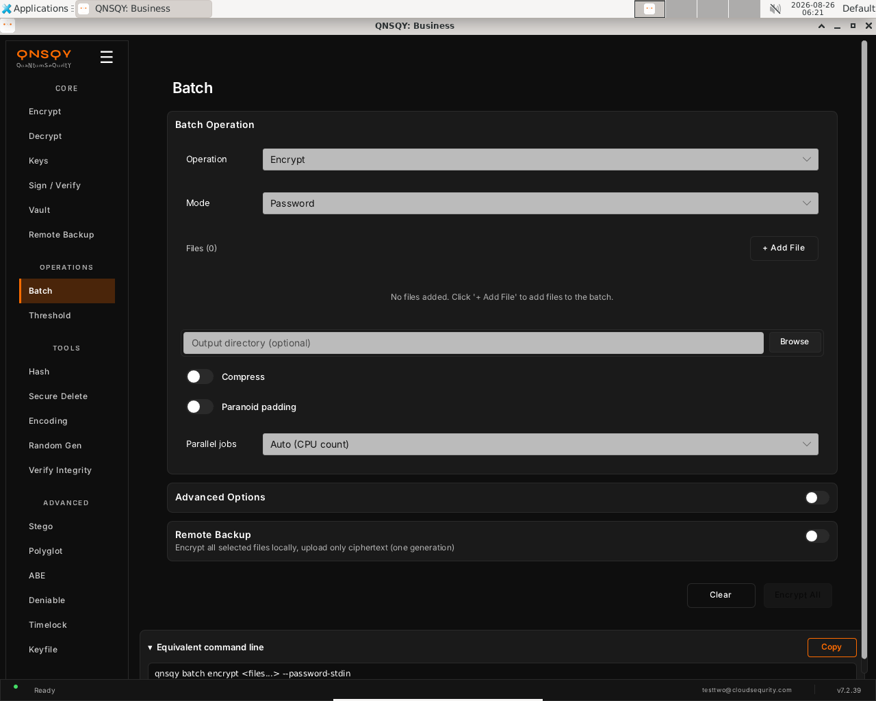Click the date and time clock

[812, 9]
